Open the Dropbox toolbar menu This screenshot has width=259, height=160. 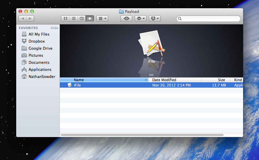[x=155, y=19]
